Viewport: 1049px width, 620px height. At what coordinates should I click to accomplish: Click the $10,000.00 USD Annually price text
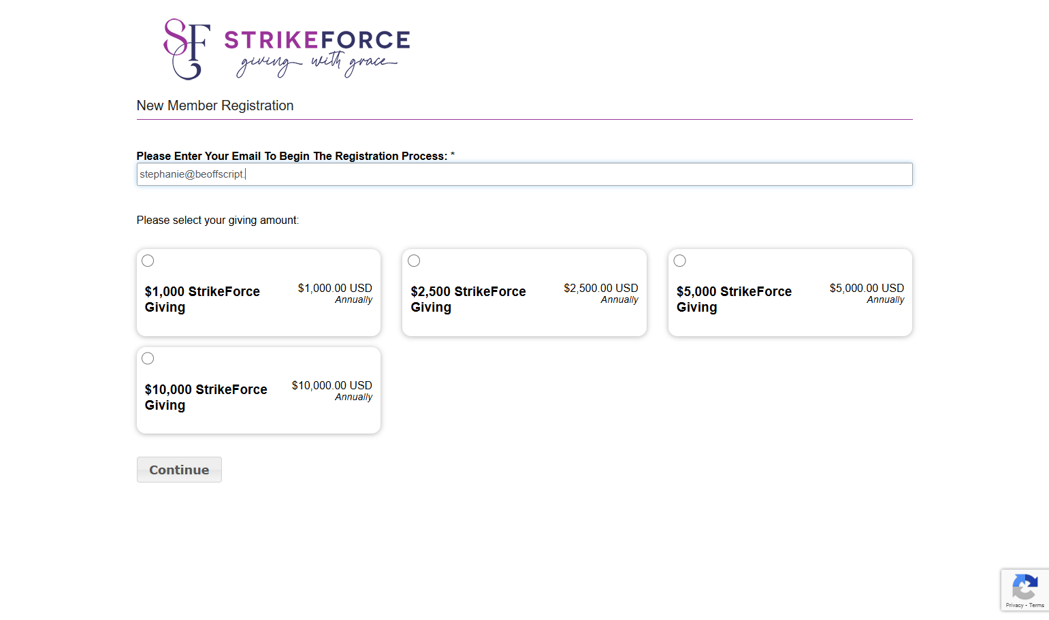pyautogui.click(x=332, y=391)
